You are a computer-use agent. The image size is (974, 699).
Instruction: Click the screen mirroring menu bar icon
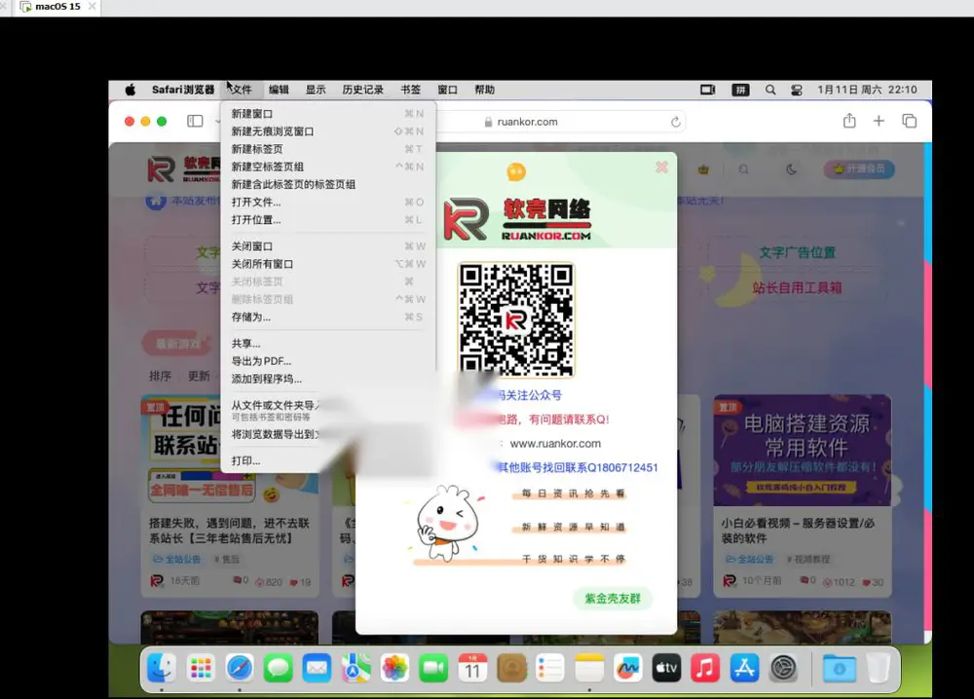click(x=707, y=90)
